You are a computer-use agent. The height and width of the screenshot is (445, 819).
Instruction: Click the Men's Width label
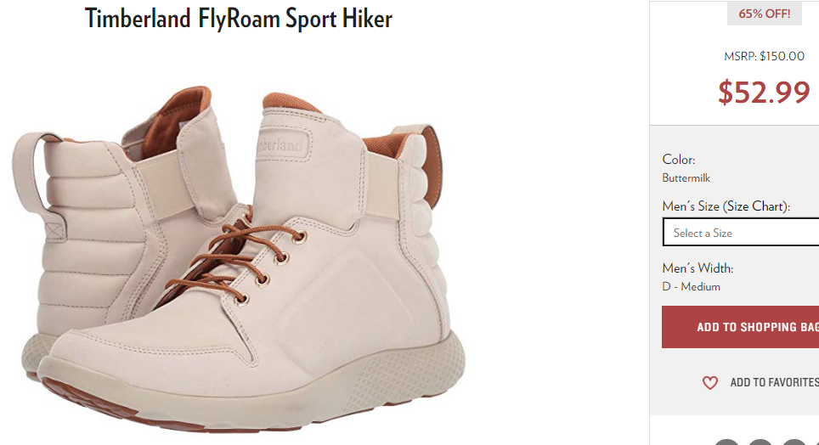(x=698, y=268)
